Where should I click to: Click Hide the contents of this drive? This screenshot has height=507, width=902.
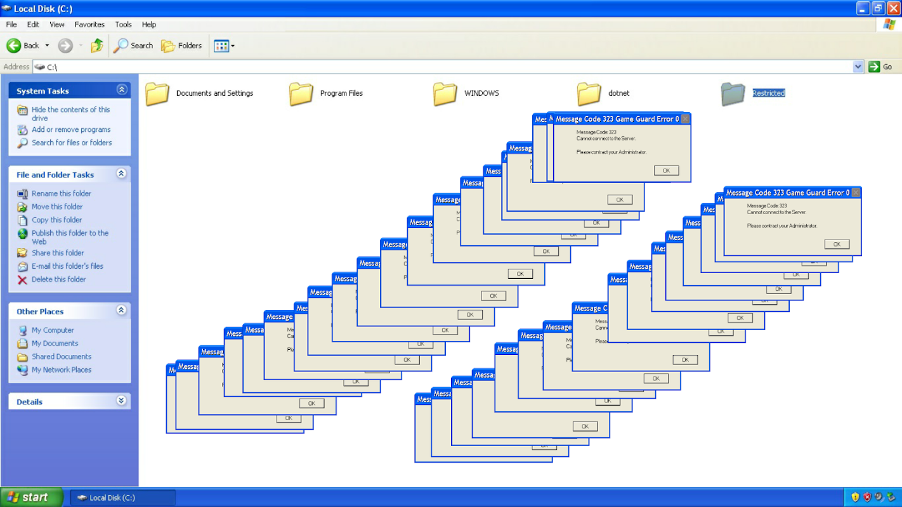point(71,113)
